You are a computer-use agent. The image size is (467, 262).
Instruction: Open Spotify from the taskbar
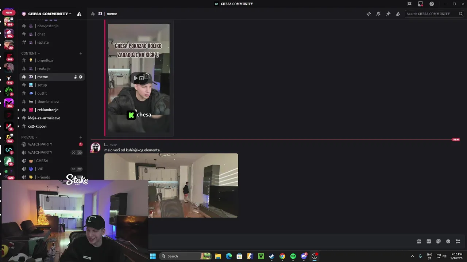(x=293, y=256)
